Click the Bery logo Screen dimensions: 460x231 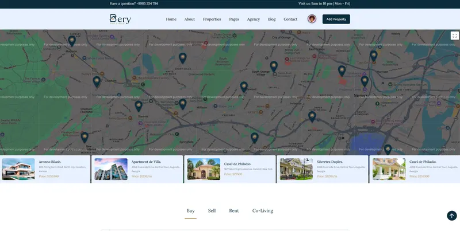[x=120, y=19]
